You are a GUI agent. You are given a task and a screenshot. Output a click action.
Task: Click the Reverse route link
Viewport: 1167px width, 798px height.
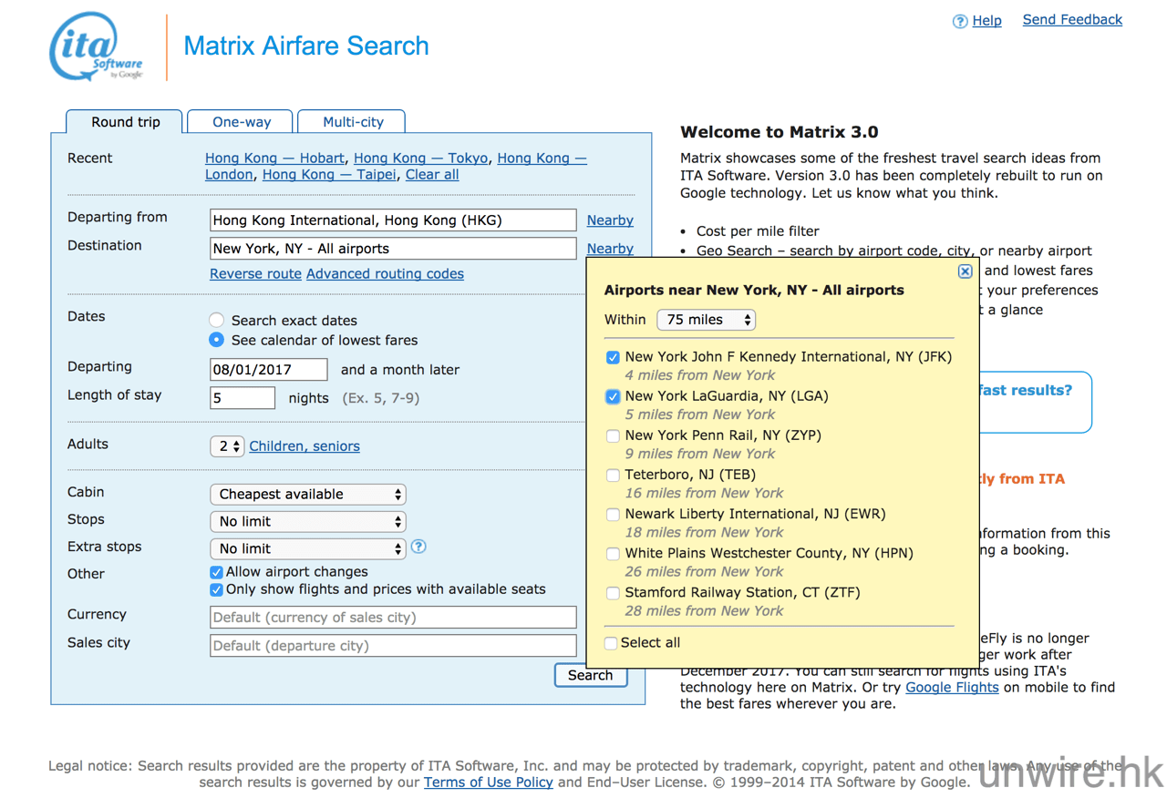pos(255,273)
